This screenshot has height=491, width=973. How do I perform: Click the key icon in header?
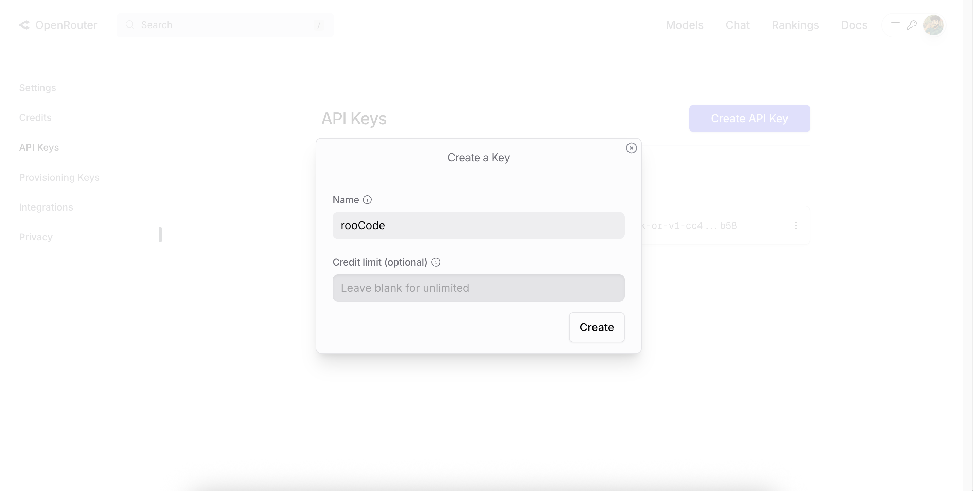[912, 25]
